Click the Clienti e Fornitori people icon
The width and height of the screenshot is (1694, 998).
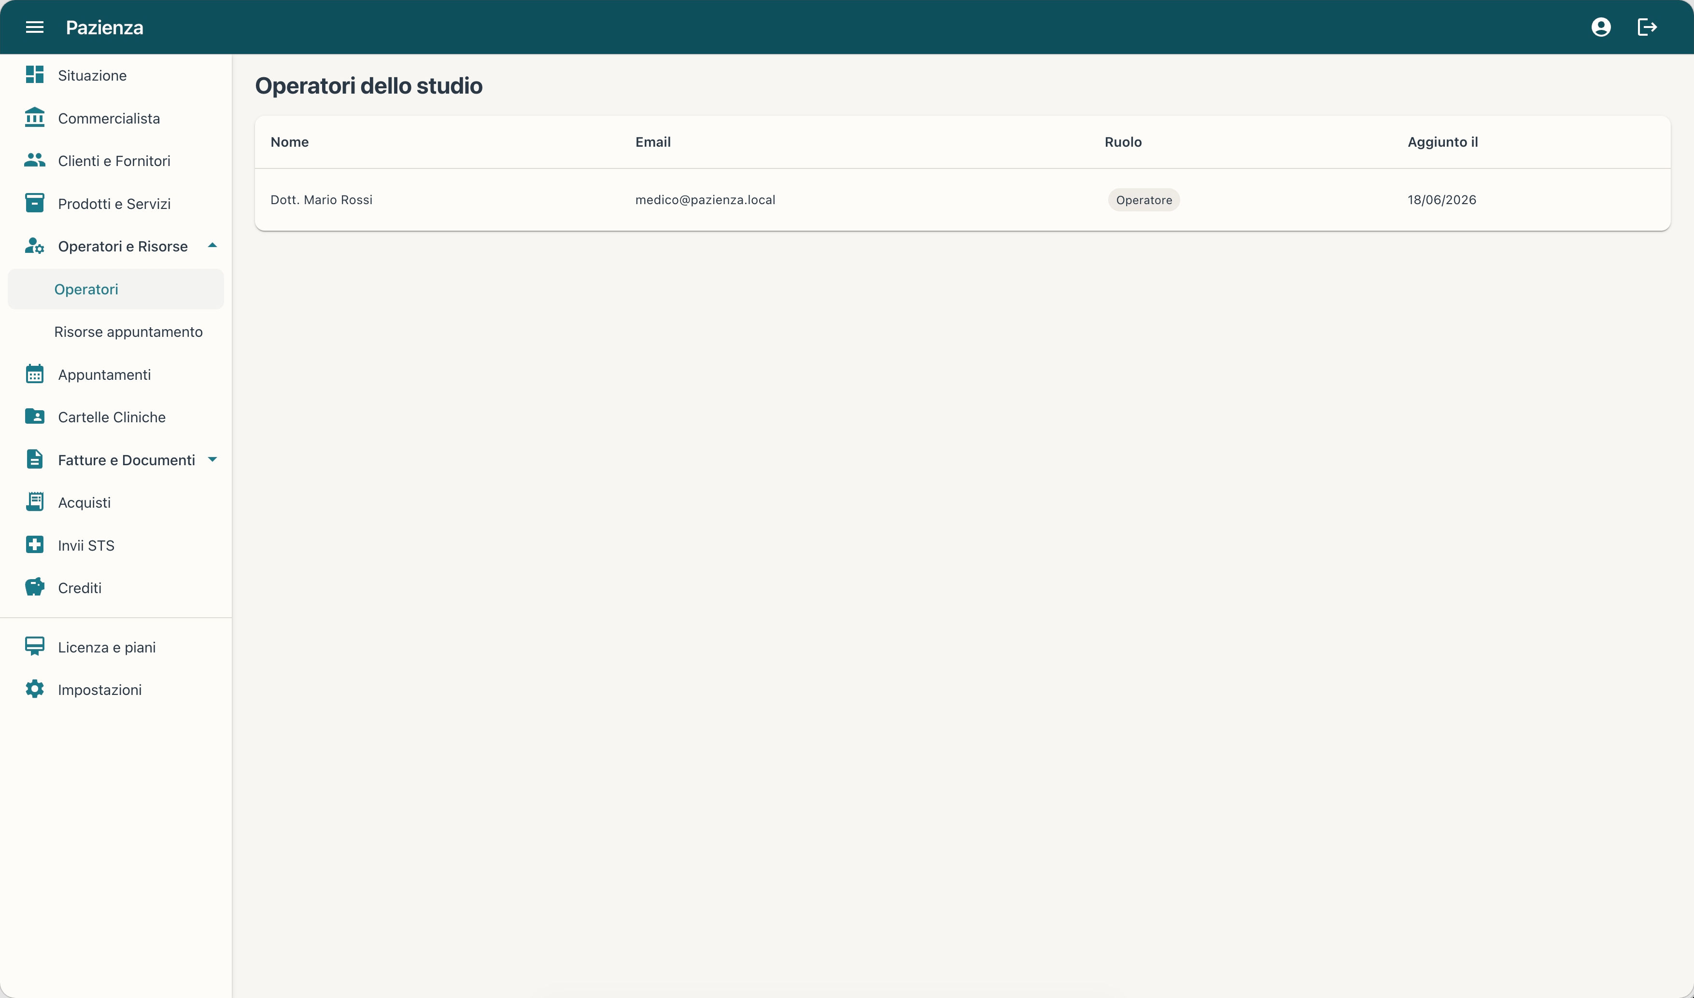click(34, 160)
